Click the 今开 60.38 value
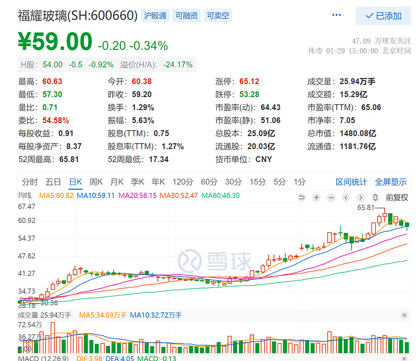 141,81
